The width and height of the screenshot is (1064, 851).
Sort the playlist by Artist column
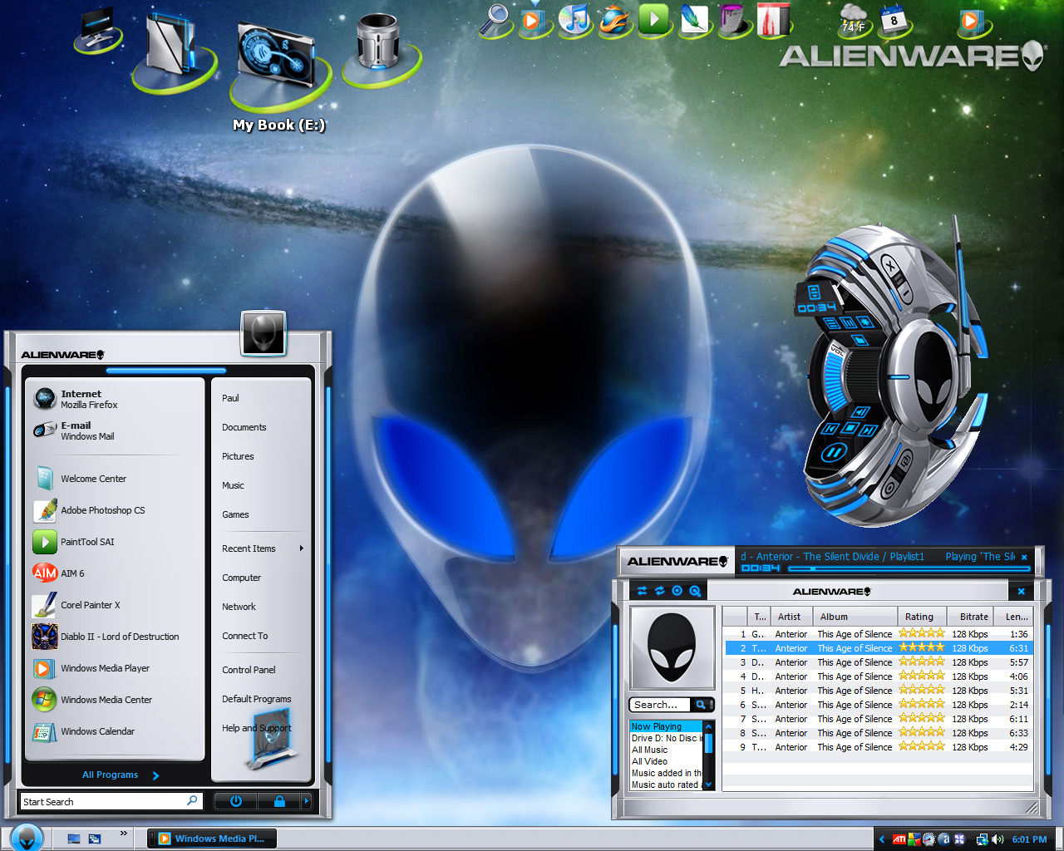pyautogui.click(x=792, y=617)
